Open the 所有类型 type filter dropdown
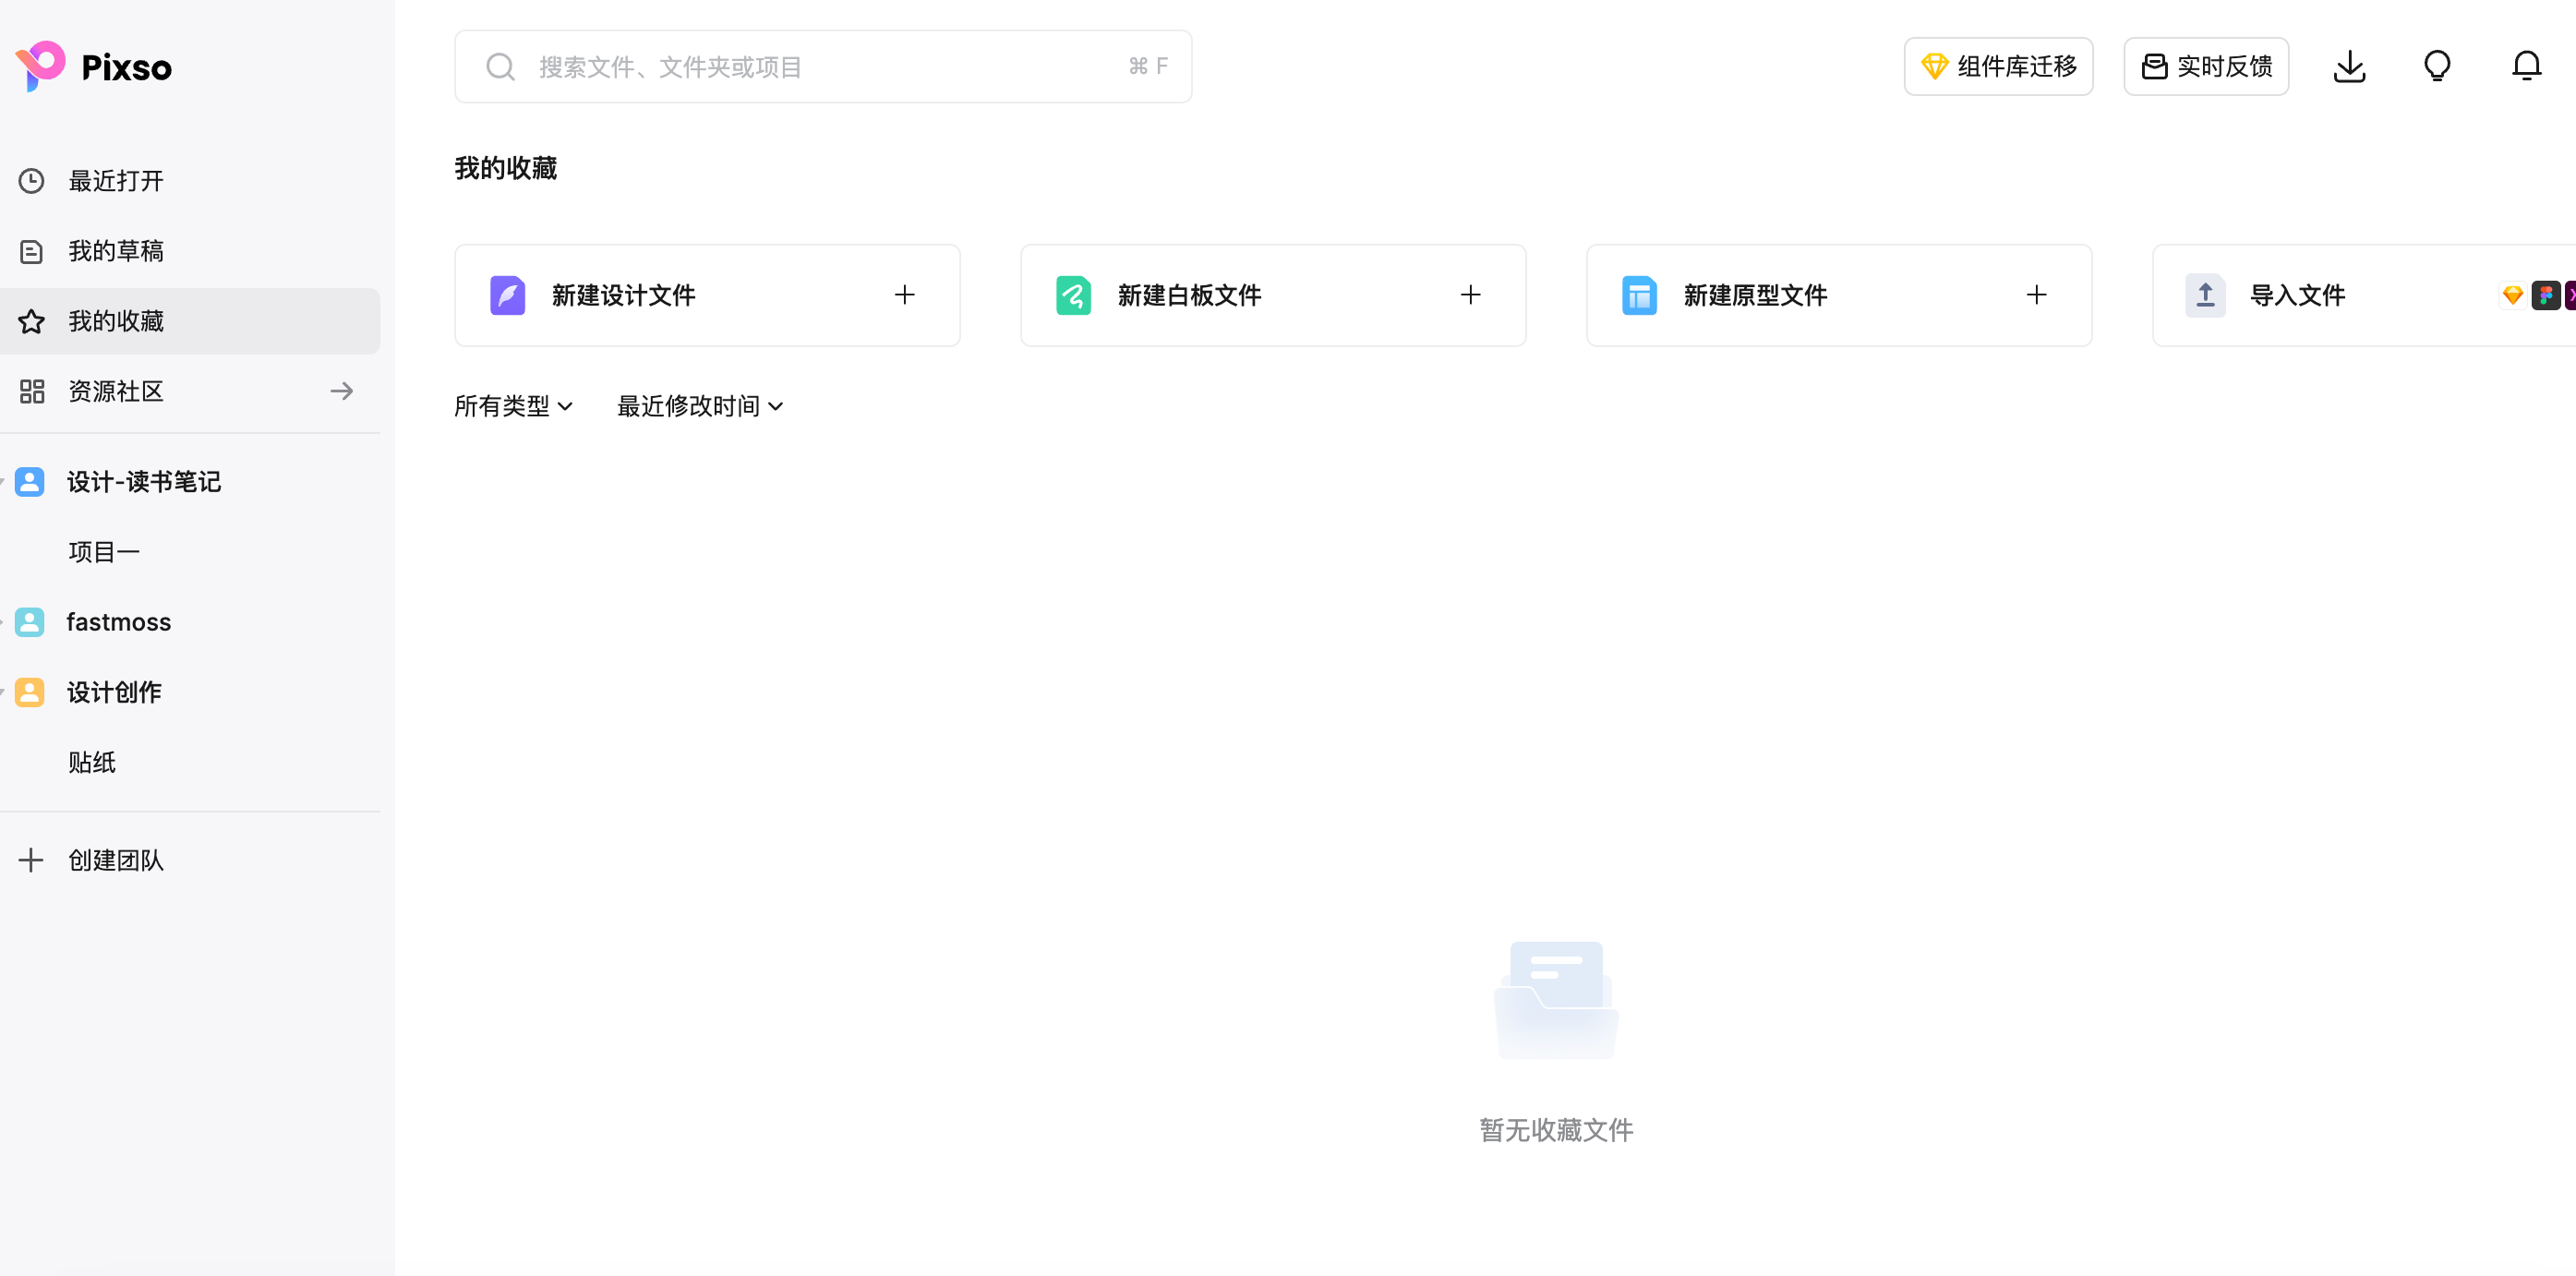 514,406
